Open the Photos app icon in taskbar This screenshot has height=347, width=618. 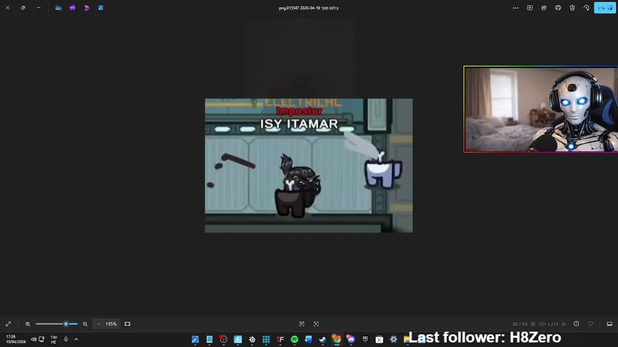click(195, 339)
